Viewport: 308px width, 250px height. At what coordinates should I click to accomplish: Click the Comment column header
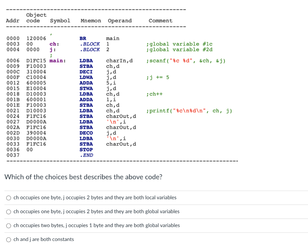pyautogui.click(x=160, y=21)
